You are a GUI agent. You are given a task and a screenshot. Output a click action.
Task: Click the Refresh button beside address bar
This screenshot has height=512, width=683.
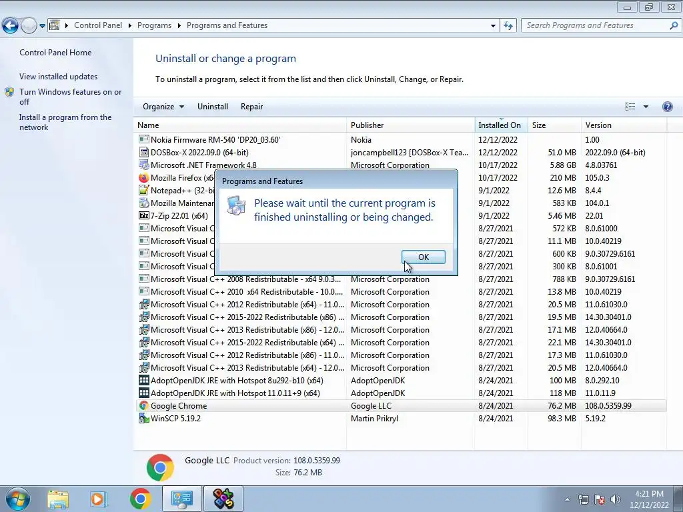pyautogui.click(x=508, y=26)
